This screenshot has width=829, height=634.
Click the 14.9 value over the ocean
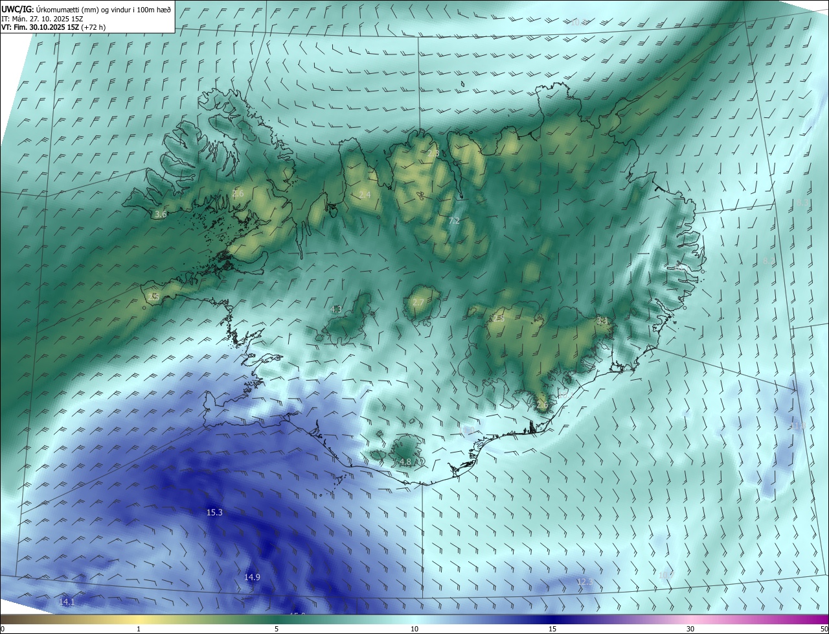point(252,577)
